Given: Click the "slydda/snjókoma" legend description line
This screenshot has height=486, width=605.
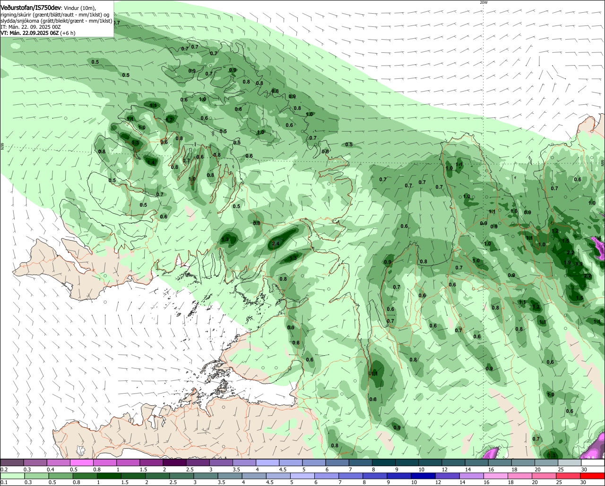Looking at the screenshot, I should point(56,21).
